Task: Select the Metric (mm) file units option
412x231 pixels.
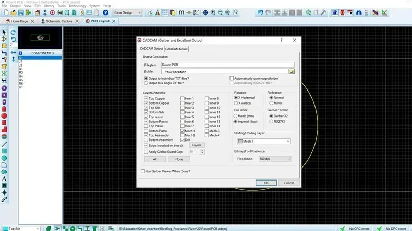Action: tap(236, 116)
